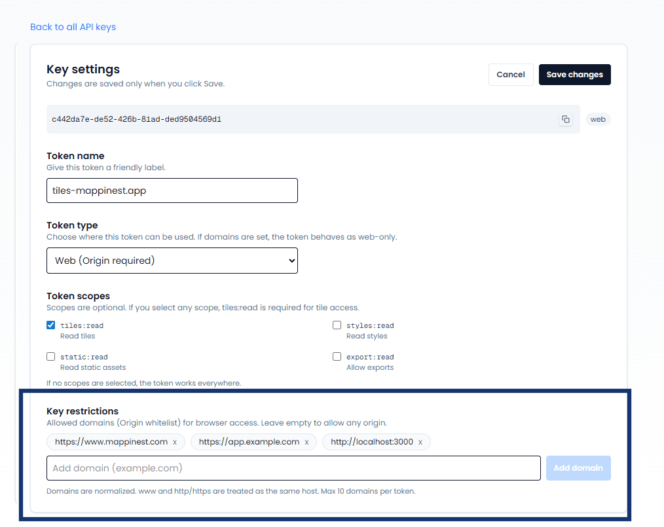
Task: Open Back to all API keys link
Action: [73, 27]
